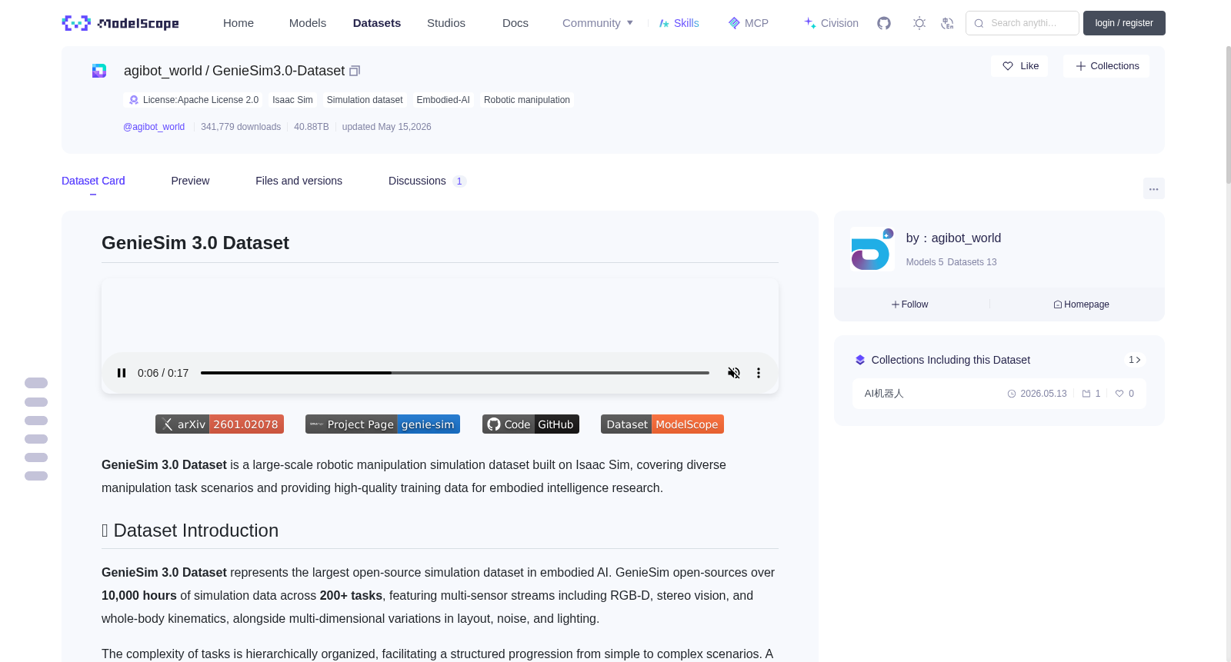Open the Code GitHub badge
The image size is (1231, 662).
(531, 424)
